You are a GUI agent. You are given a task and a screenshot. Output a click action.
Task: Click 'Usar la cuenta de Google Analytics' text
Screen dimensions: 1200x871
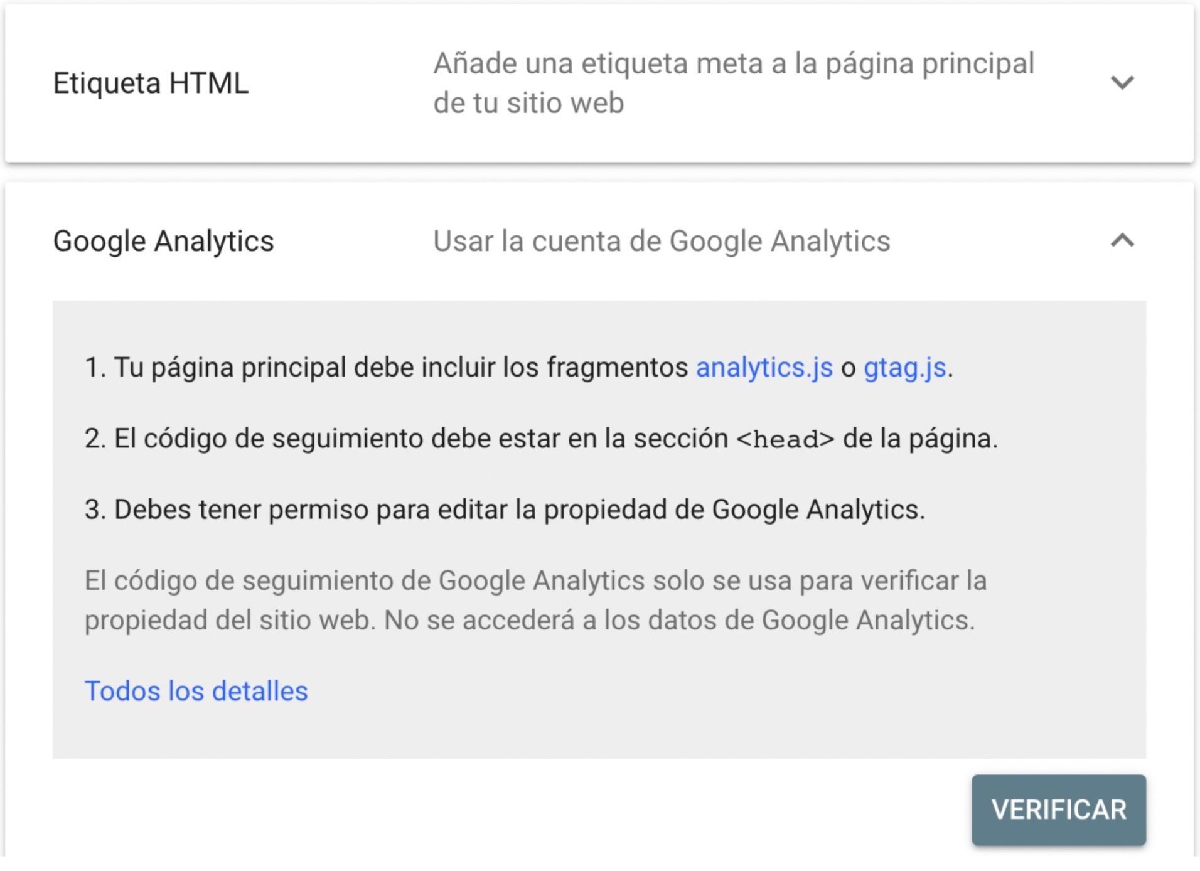(661, 242)
